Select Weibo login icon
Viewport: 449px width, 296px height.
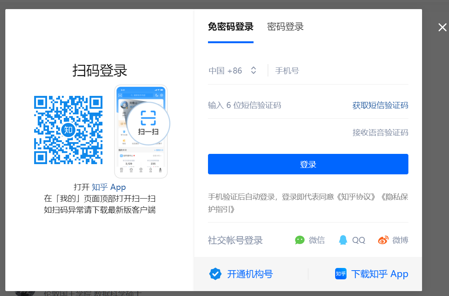click(383, 240)
